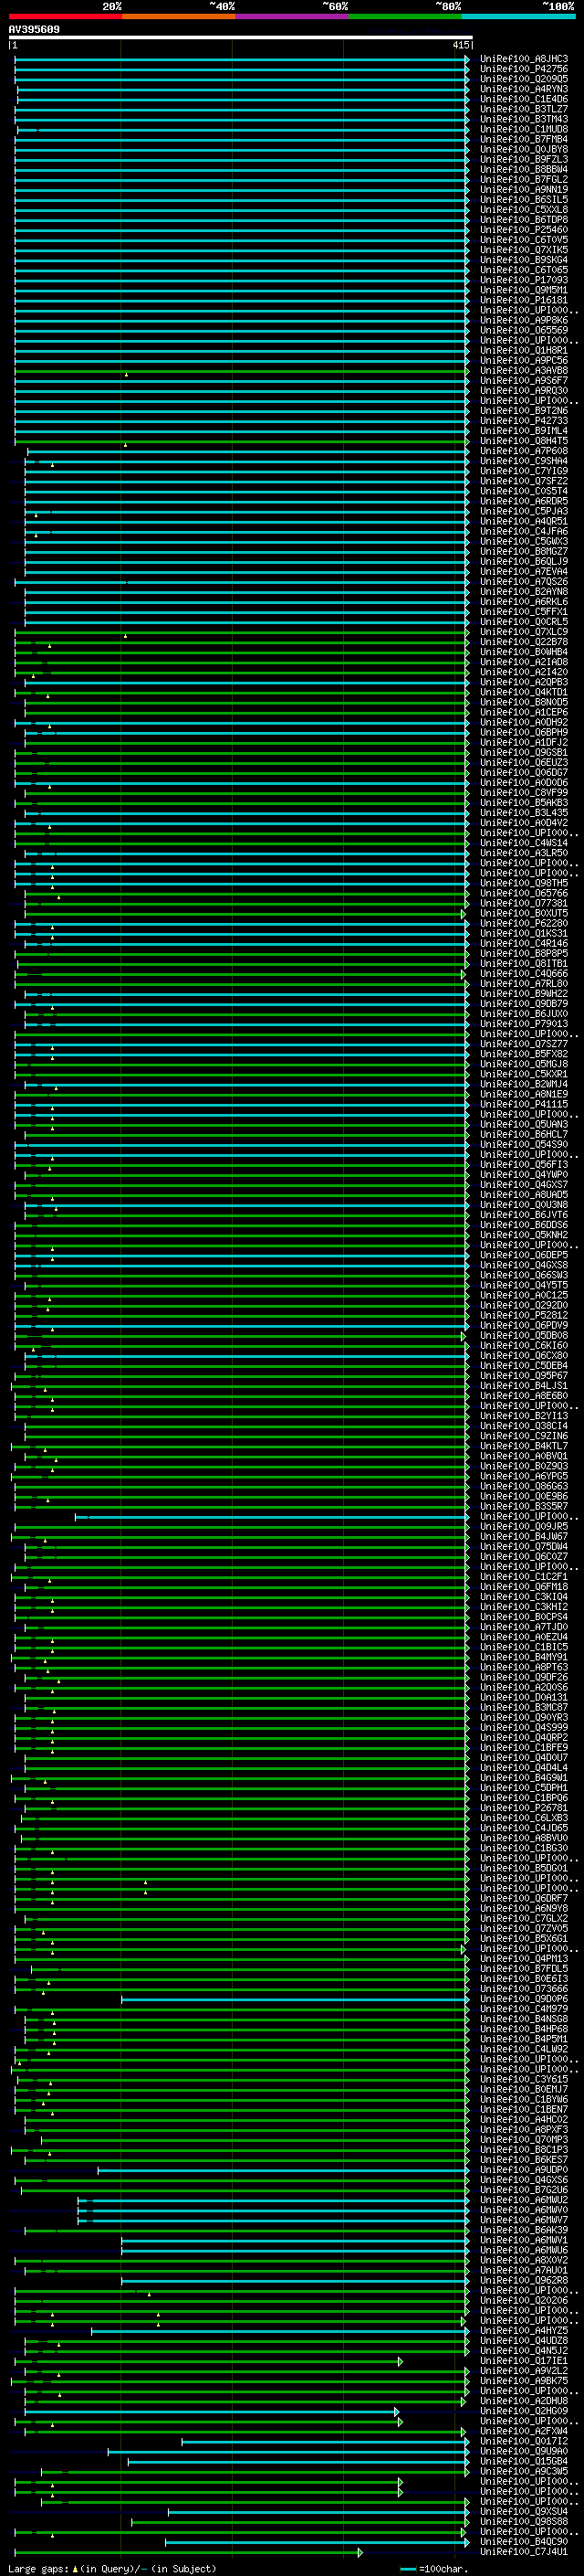This screenshot has width=584, height=2576.
Task: Select the purple ~60% legend segment
Action: click(x=291, y=16)
